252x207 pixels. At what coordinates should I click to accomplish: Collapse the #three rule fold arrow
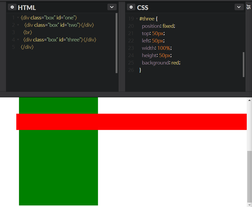tap(137, 19)
